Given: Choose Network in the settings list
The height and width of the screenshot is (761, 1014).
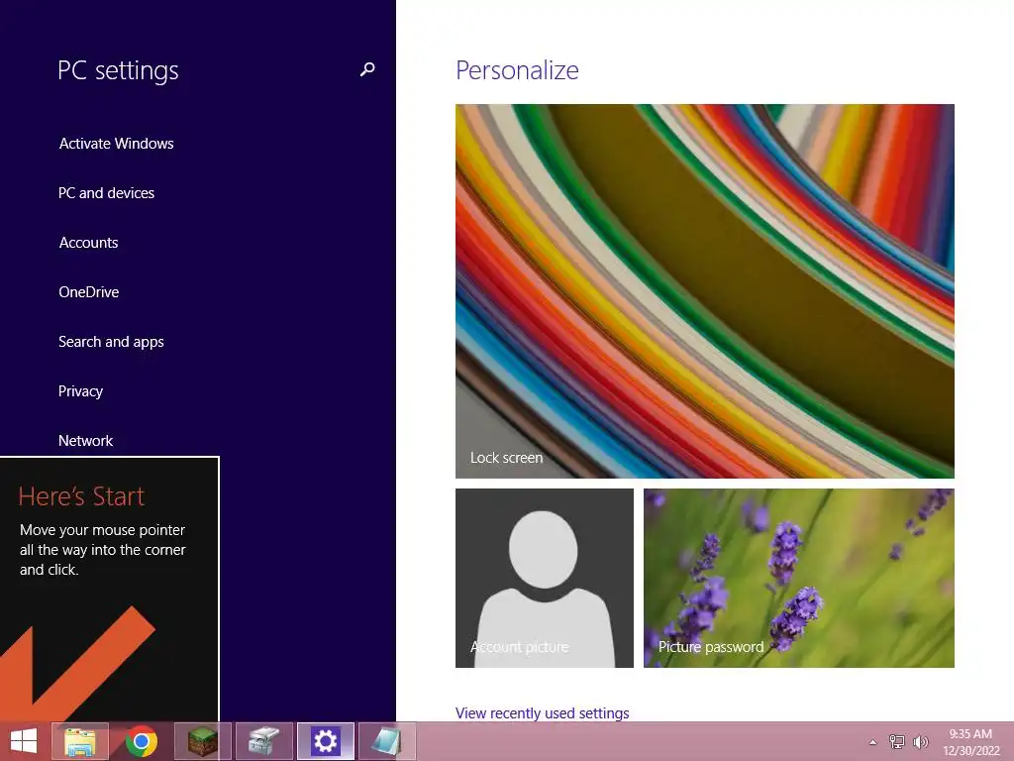Looking at the screenshot, I should 85,441.
